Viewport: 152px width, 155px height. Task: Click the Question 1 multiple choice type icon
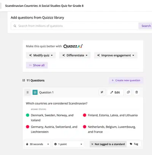(35, 92)
